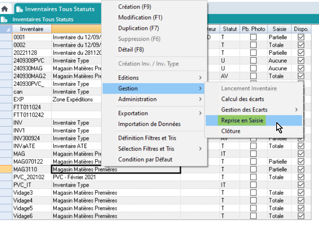Expand the Editions submenu
319x225 pixels.
pyautogui.click(x=160, y=78)
